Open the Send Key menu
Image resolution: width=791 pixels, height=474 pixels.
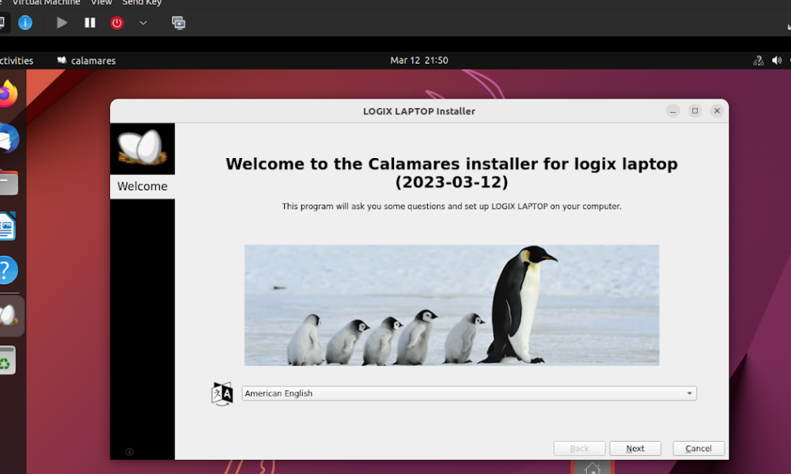tap(142, 2)
